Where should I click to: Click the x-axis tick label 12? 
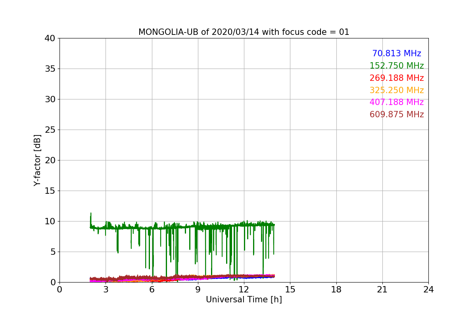[244, 290]
